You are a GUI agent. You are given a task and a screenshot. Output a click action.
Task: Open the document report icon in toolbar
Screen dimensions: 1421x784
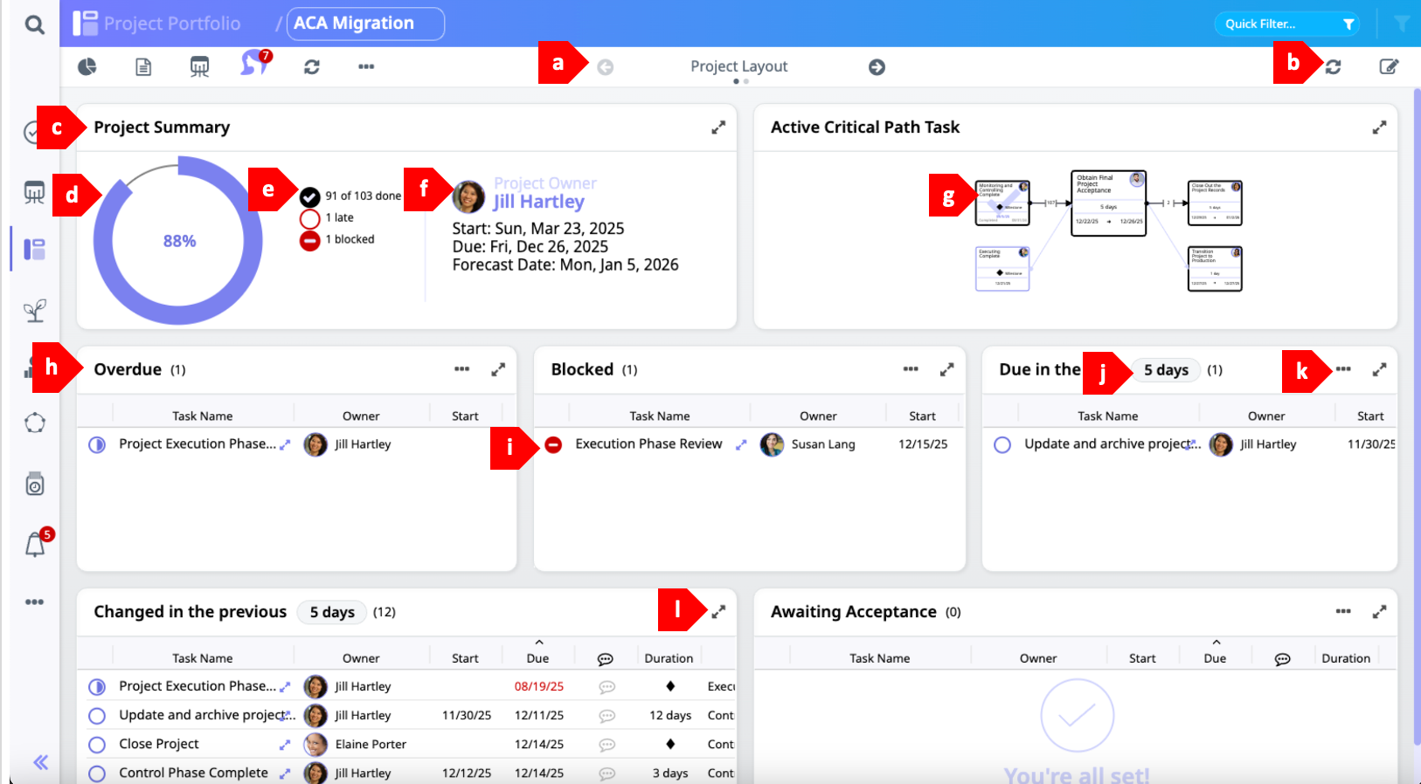click(x=143, y=66)
